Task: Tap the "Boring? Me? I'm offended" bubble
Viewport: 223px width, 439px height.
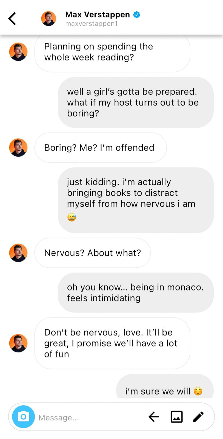Action: tap(100, 148)
